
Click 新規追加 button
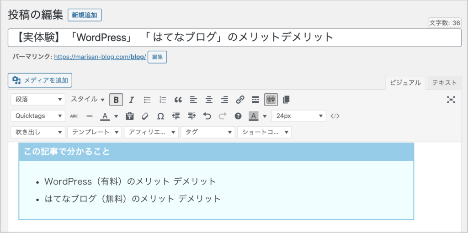[85, 15]
